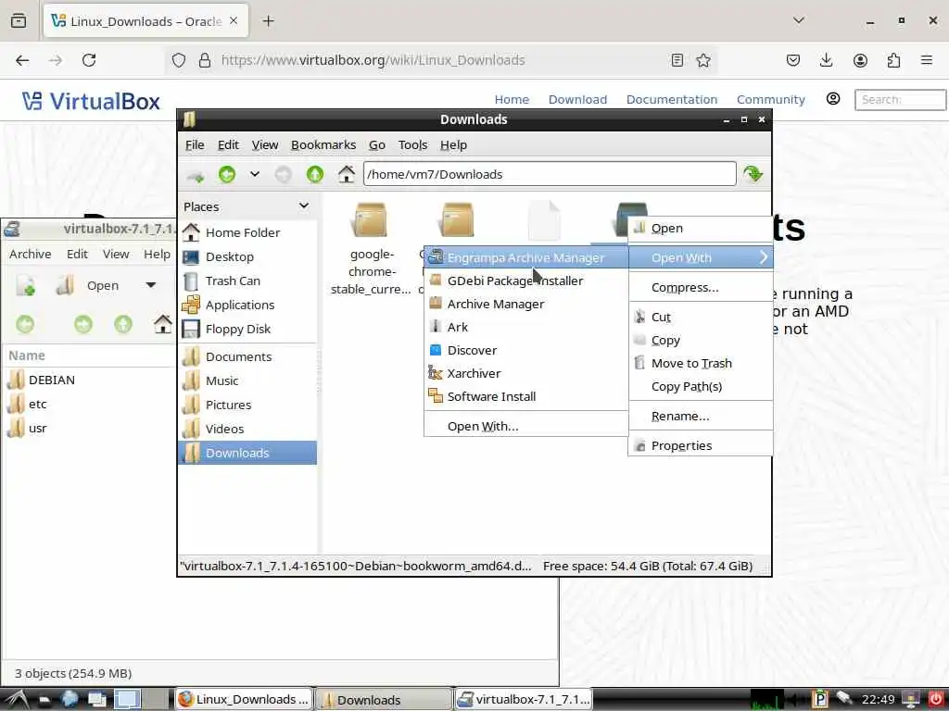Image resolution: width=949 pixels, height=711 pixels.
Task: Show Firefox downloads panel
Action: click(826, 60)
